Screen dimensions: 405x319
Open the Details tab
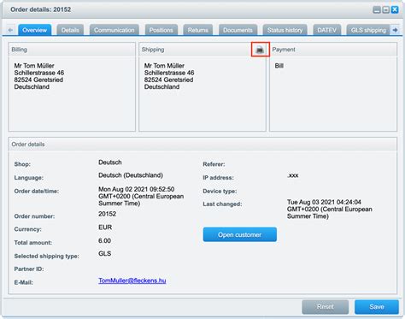[70, 30]
